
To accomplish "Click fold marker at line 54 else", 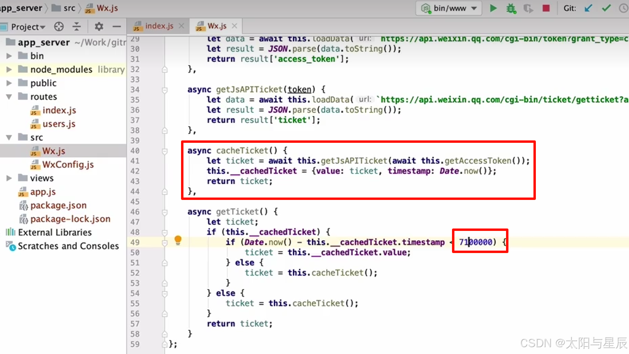I will click(165, 294).
